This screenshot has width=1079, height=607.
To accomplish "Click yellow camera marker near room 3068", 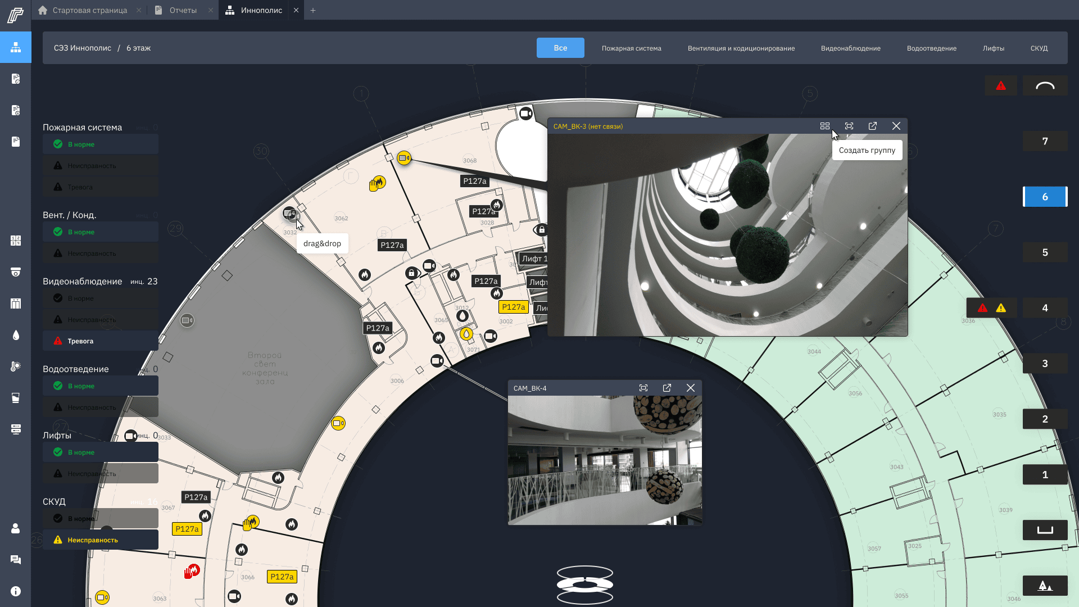I will pyautogui.click(x=404, y=158).
